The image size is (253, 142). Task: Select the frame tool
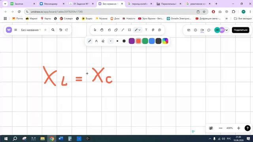coord(129,30)
